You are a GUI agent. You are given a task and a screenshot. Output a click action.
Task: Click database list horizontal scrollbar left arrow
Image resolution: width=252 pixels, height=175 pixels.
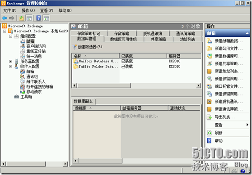(x=75, y=85)
